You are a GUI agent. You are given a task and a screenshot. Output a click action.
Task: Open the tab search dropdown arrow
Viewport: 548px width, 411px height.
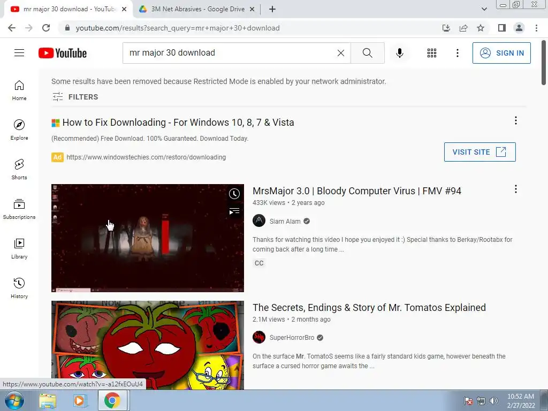click(484, 9)
